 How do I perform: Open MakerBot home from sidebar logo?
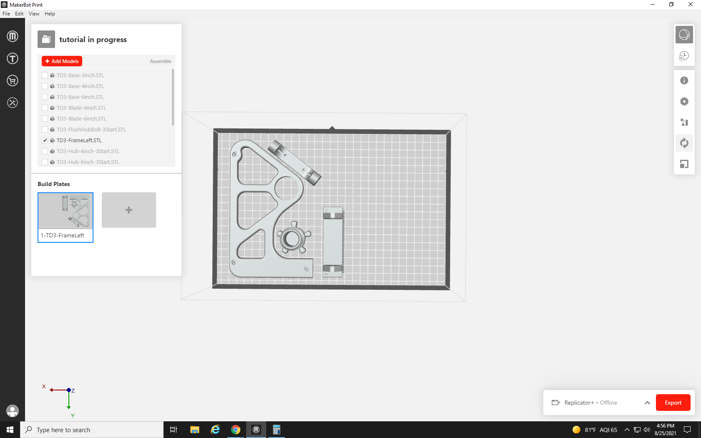[x=13, y=36]
